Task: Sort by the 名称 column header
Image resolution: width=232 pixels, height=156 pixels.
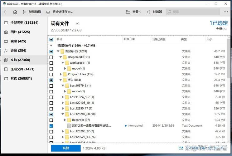Action: pos(60,39)
